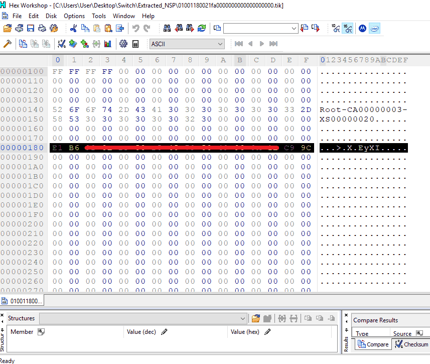
Task: Expand the Structures selection dropdown
Action: point(242,318)
